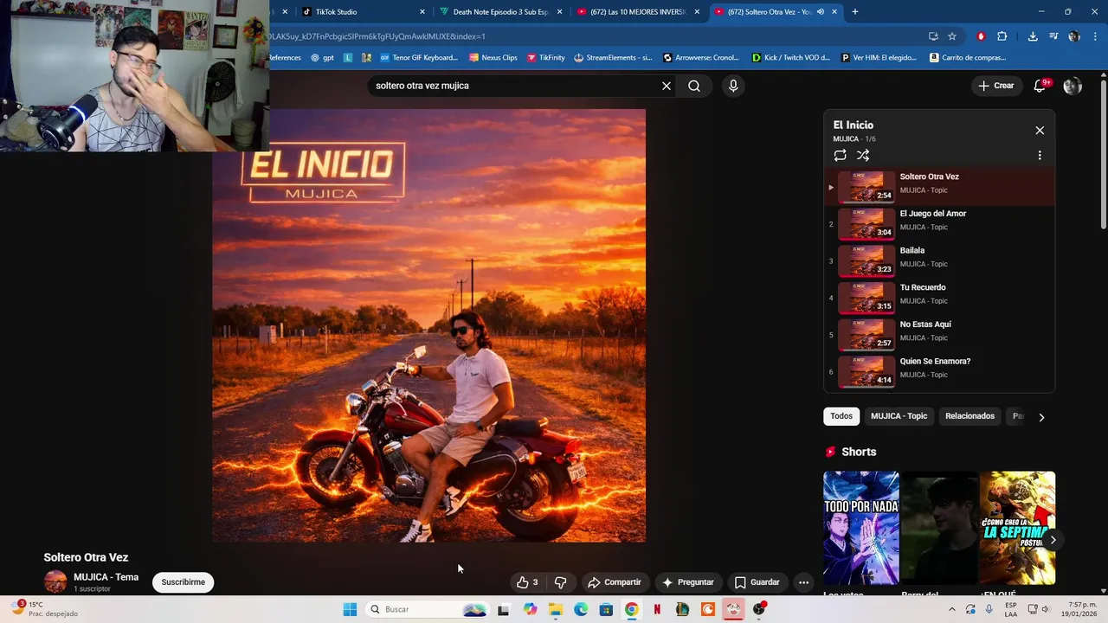Open Netflix from the taskbar
This screenshot has width=1108, height=623.
coord(657,609)
